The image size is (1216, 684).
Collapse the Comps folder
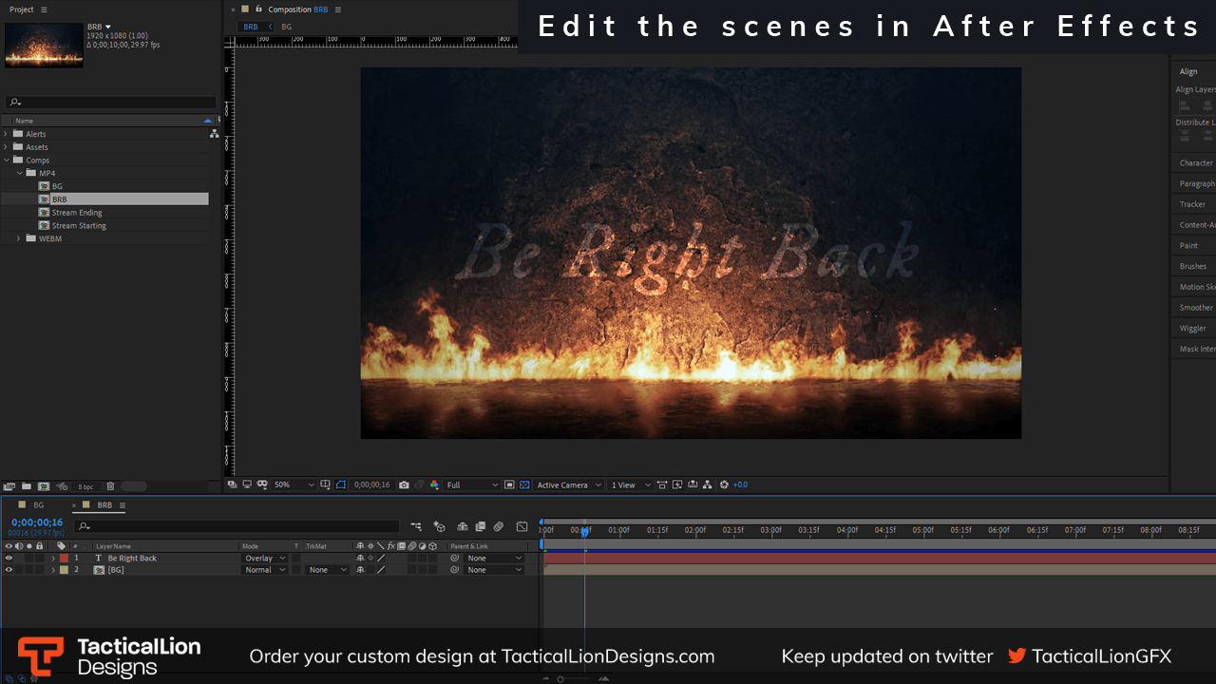pos(6,161)
